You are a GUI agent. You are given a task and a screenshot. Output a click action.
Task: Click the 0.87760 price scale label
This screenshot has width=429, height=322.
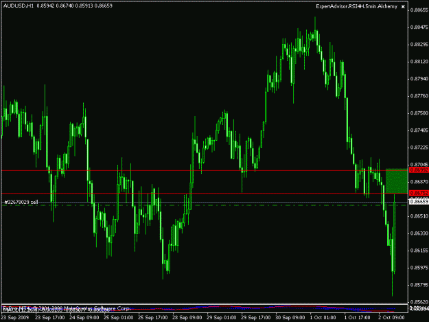(x=419, y=96)
